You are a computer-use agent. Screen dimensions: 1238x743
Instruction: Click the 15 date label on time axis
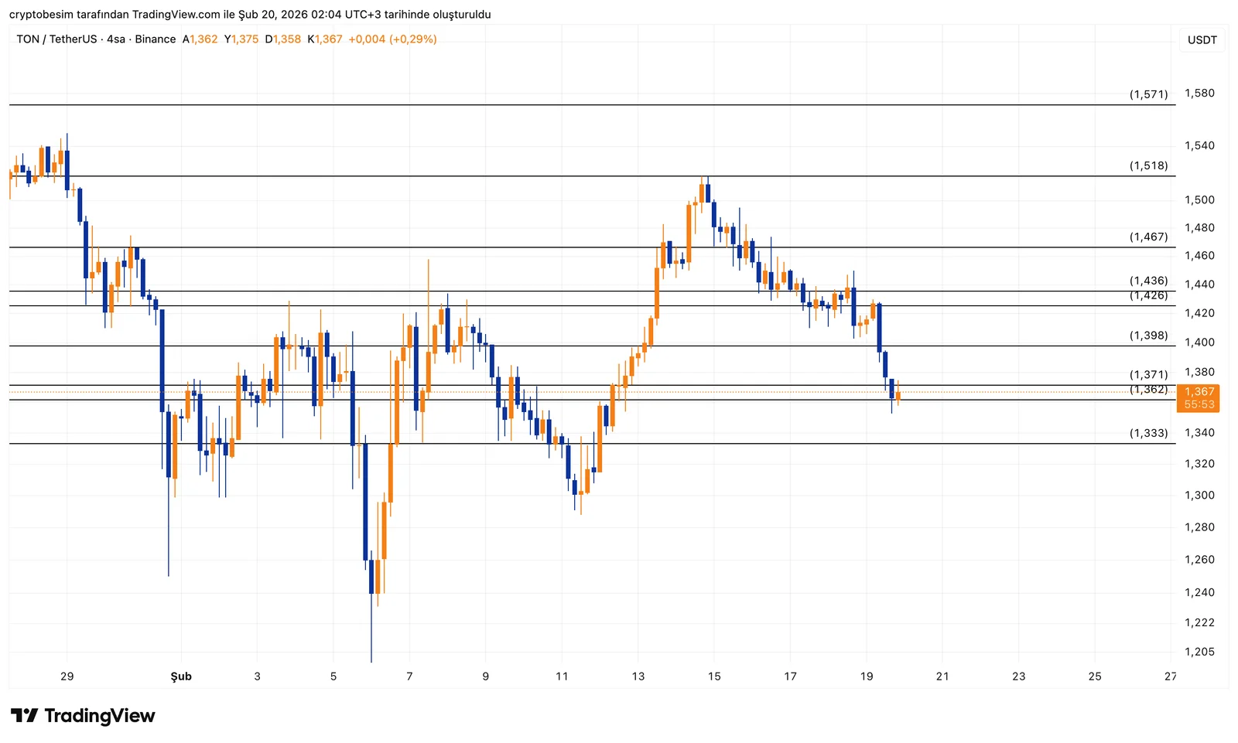[x=713, y=676]
